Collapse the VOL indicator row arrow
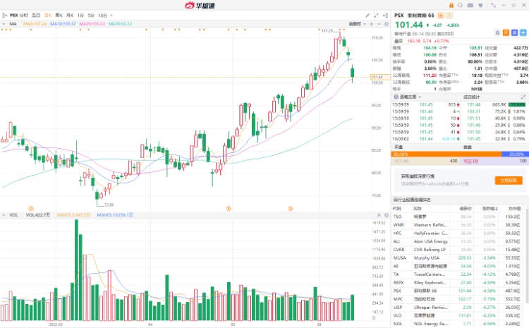 pyautogui.click(x=4, y=215)
